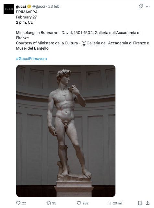Open the @gucci handle link

point(39,6)
